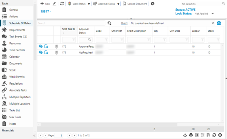227x139 pixels.
Task: Click the toolbar refresh icon
Action: (62, 4)
